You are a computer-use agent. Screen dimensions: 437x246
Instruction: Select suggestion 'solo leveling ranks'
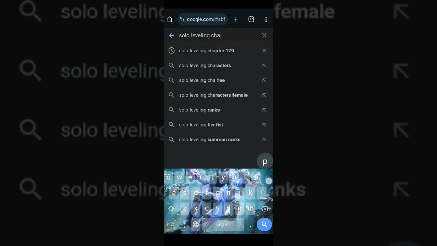pos(199,110)
